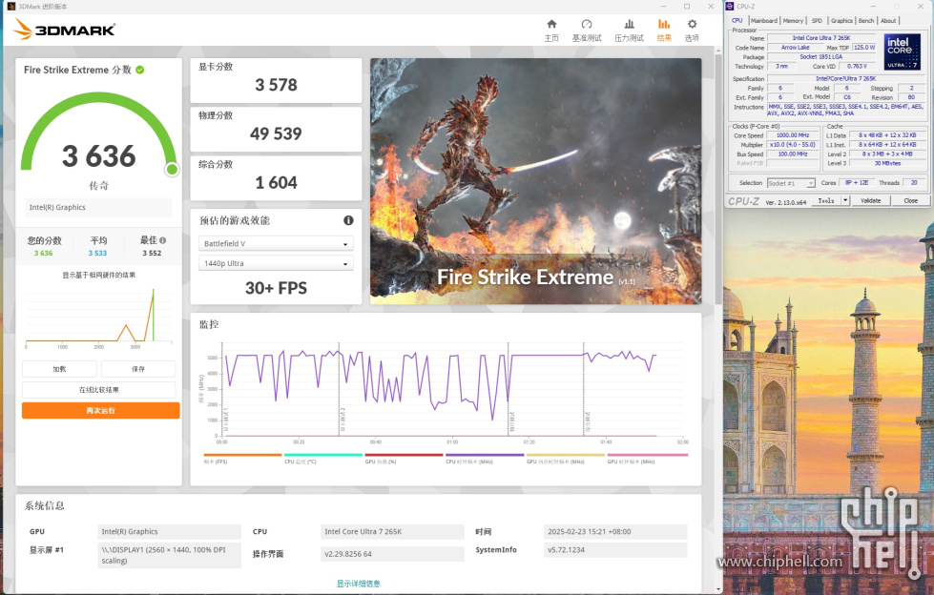The width and height of the screenshot is (934, 595).
Task: Switch to the About tab in CPU-Z
Action: 888,20
